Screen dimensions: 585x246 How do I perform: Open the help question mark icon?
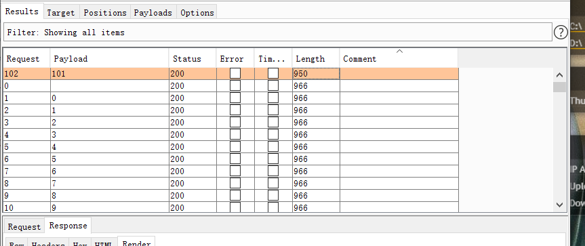561,33
